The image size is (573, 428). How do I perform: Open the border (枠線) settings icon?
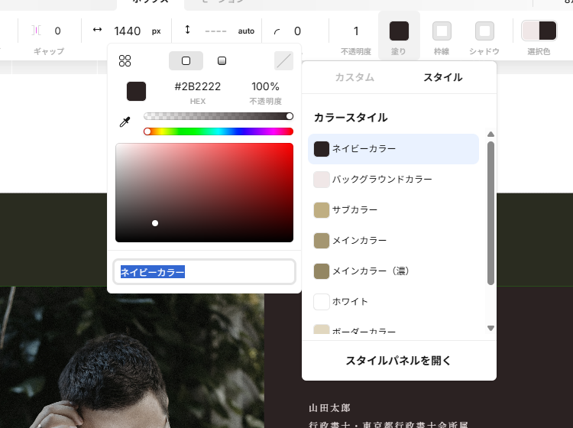pyautogui.click(x=442, y=31)
